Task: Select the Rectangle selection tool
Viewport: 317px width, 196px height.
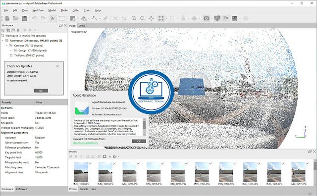Action: tap(61, 18)
